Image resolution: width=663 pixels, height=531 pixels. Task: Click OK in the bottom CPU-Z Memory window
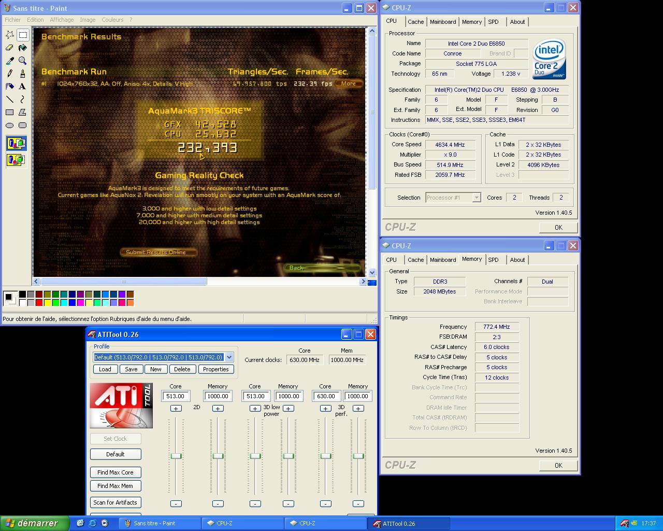[558, 465]
